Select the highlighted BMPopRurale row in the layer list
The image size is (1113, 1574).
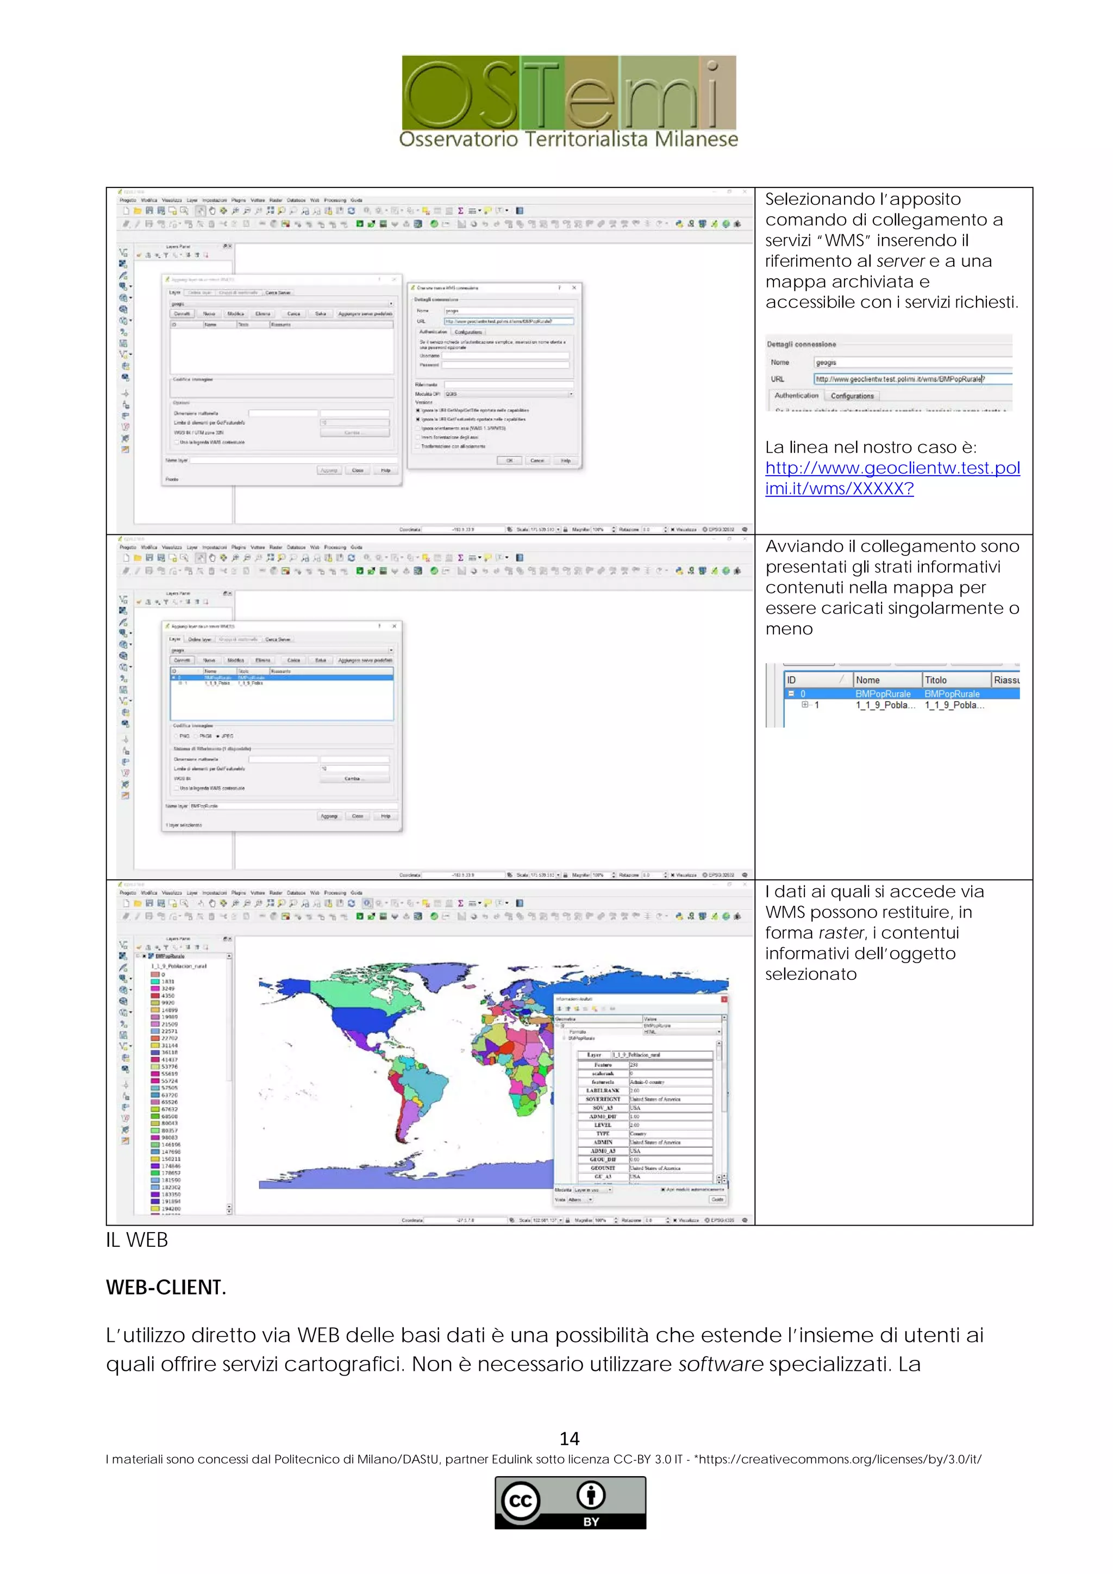282,678
